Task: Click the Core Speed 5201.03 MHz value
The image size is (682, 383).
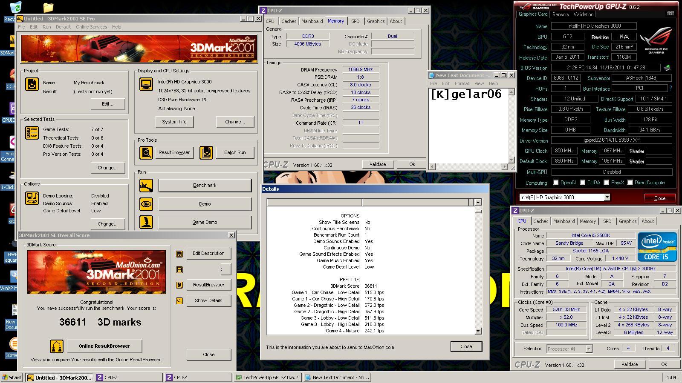Action: click(x=566, y=310)
